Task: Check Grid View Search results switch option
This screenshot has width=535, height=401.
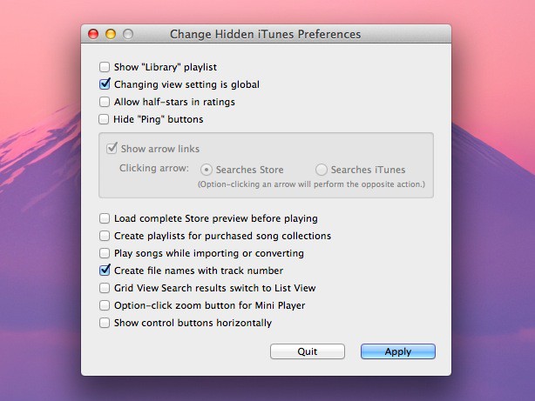Action: [105, 288]
